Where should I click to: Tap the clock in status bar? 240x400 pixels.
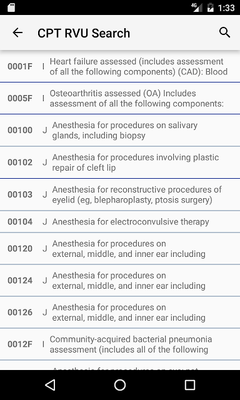(226, 7)
